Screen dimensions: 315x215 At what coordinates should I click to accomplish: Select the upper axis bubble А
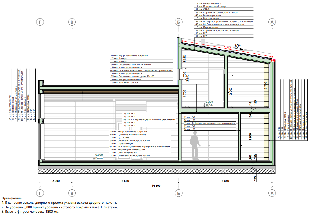pyautogui.click(x=272, y=22)
